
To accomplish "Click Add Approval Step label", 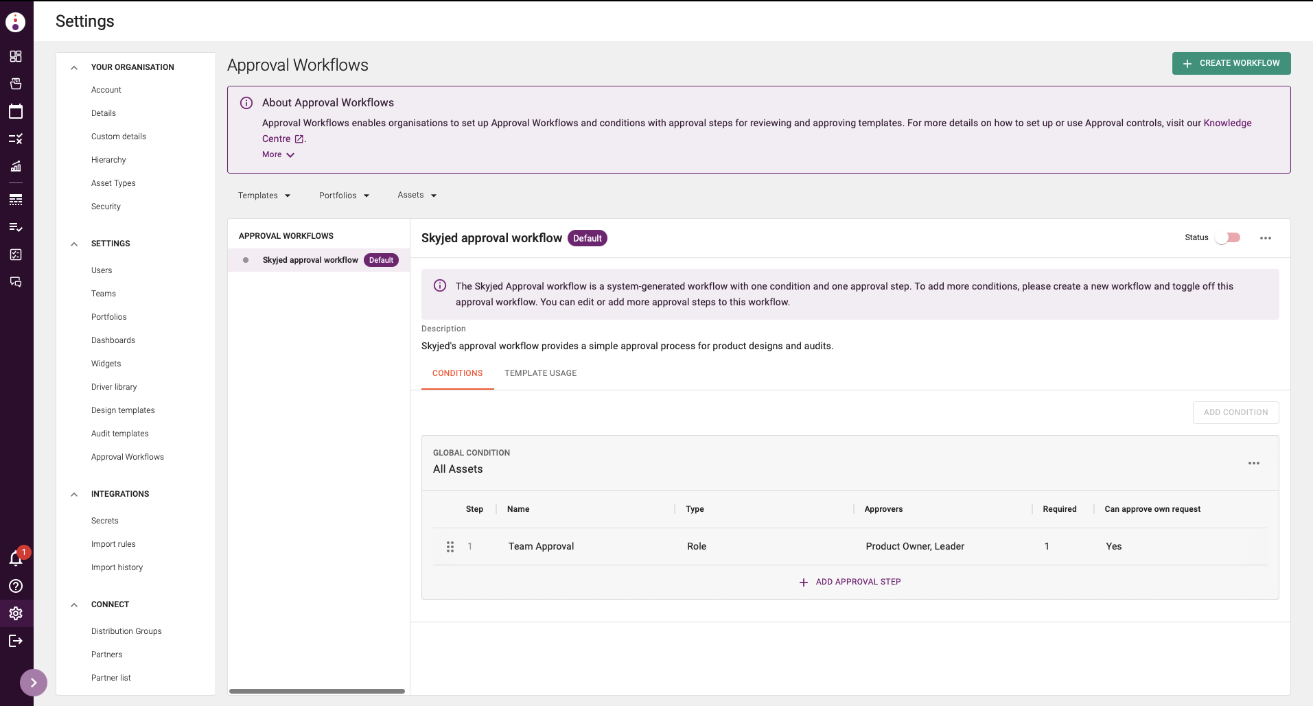I will 858,582.
